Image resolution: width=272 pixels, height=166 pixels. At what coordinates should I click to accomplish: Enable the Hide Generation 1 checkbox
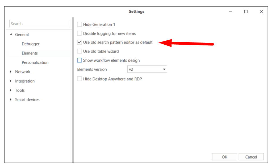(x=79, y=24)
